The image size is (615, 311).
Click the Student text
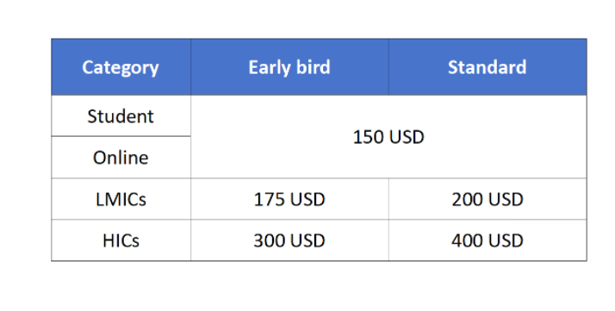[x=121, y=116]
